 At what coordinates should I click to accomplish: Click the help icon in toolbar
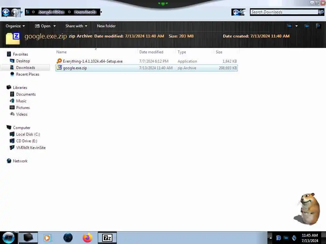coord(318,26)
